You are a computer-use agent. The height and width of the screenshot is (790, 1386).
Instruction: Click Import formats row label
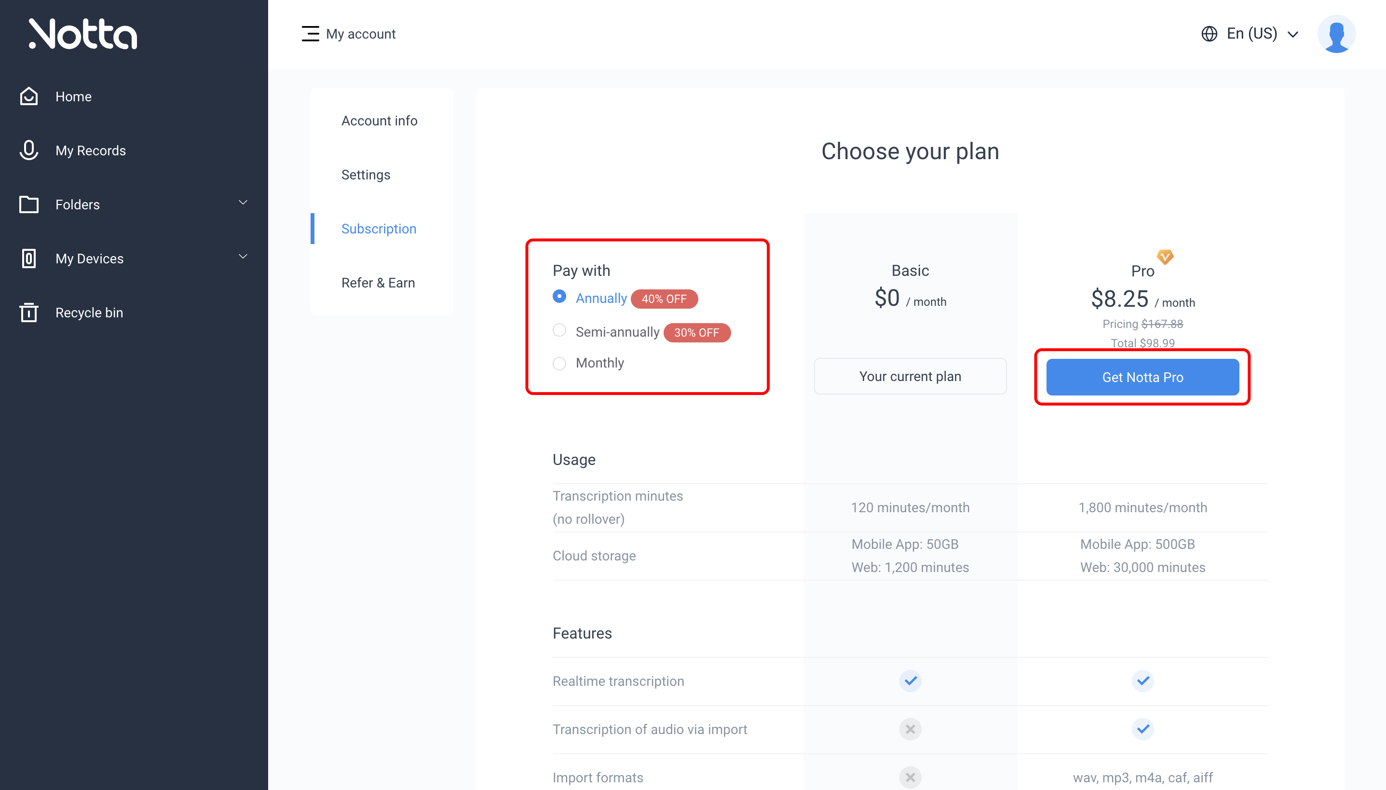tap(598, 777)
